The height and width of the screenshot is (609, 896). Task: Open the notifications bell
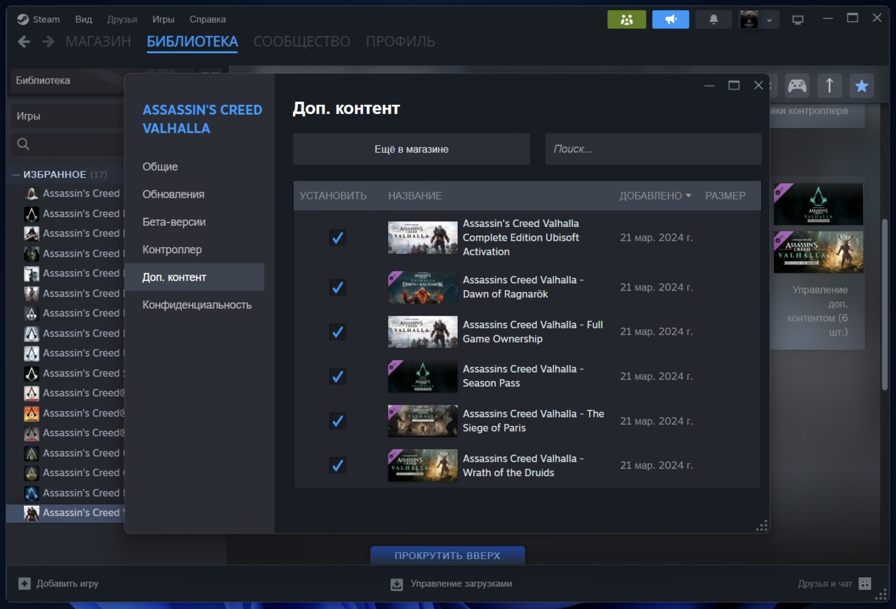(713, 20)
